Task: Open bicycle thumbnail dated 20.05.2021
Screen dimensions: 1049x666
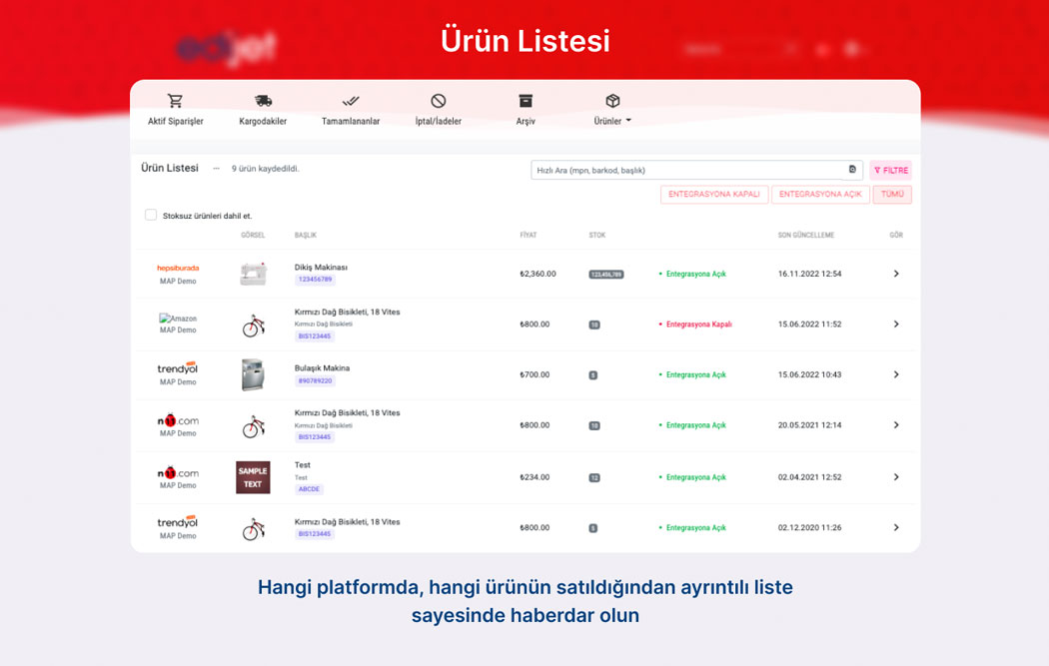Action: pos(254,426)
